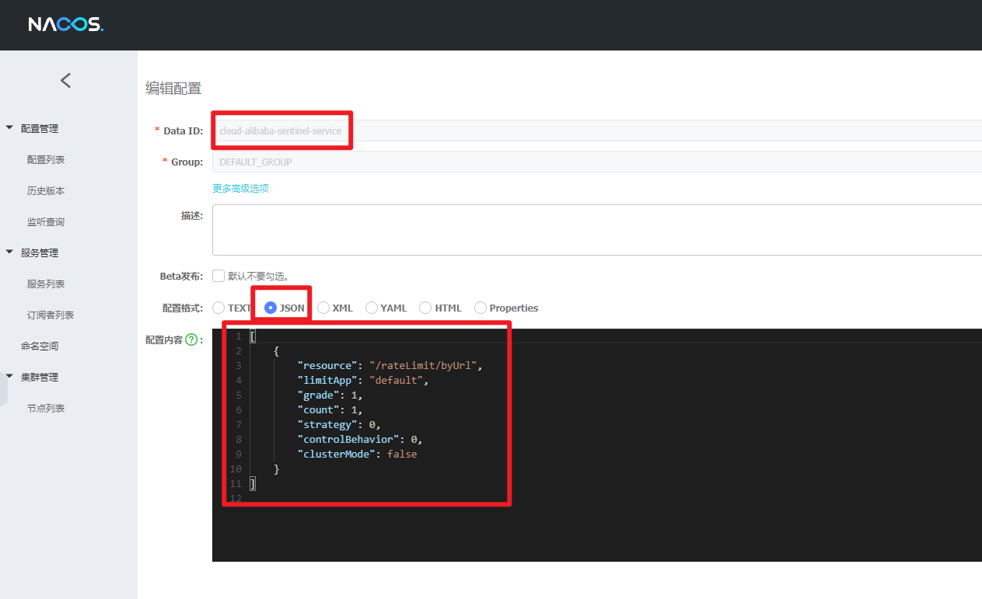Click the 编辑配置 page heading
982x599 pixels.
click(x=173, y=89)
